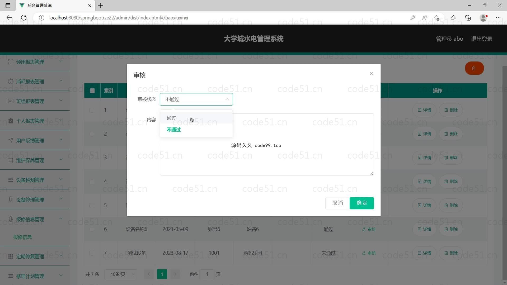Expand 维护保养管理 sidebar menu
The width and height of the screenshot is (507, 285).
[35, 160]
